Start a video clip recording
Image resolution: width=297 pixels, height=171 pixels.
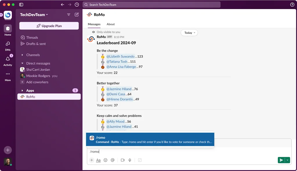click(x=123, y=160)
